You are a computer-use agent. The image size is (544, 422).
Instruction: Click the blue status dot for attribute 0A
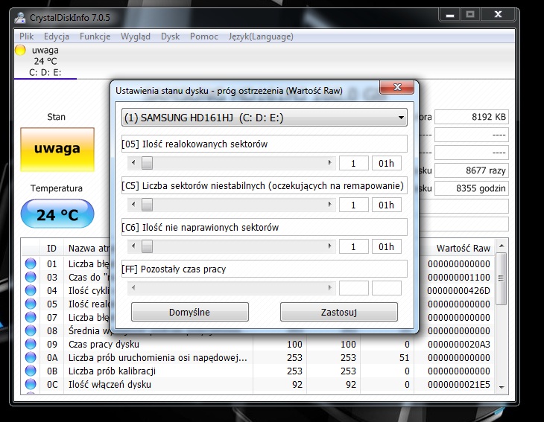click(31, 357)
